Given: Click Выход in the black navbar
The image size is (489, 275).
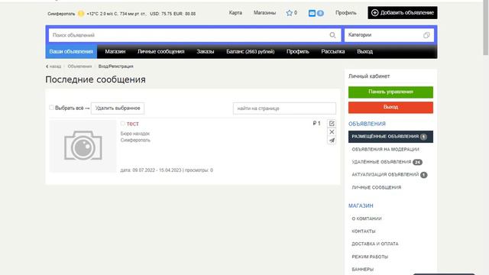Looking at the screenshot, I should [365, 51].
